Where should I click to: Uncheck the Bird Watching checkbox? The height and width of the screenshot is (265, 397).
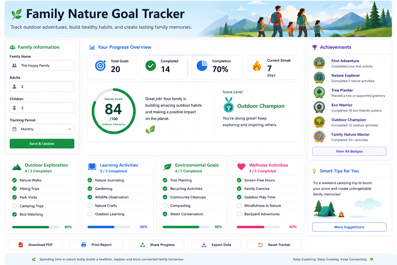(x=14, y=215)
